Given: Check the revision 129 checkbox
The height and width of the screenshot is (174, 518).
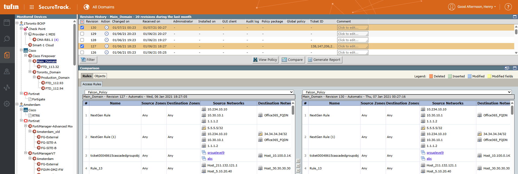Looking at the screenshot, I should coord(82,34).
